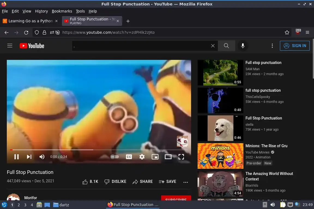Like the video via thumbs-up icon
The width and height of the screenshot is (314, 209).
coord(85,182)
